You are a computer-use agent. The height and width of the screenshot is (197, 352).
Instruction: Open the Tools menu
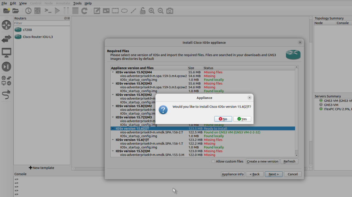pyautogui.click(x=77, y=3)
